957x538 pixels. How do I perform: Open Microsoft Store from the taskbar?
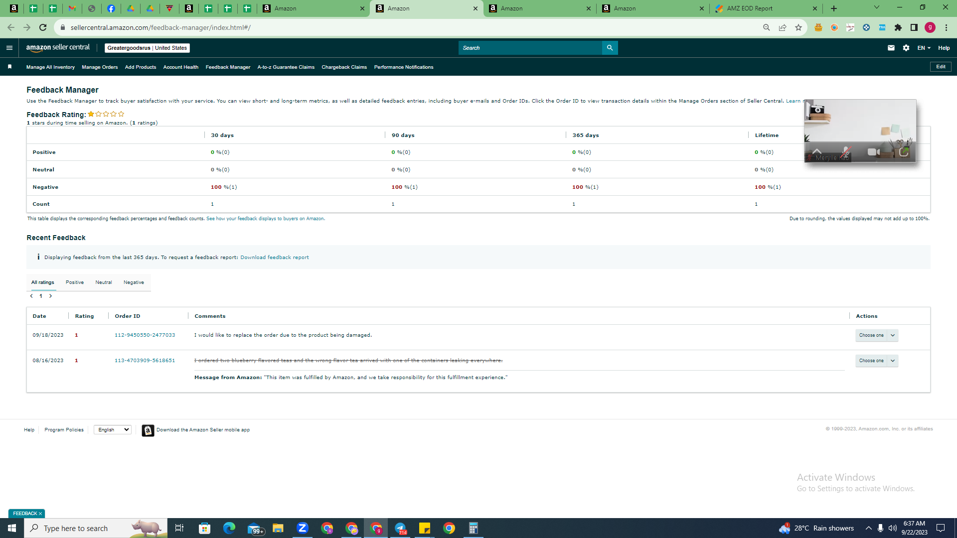tap(205, 528)
